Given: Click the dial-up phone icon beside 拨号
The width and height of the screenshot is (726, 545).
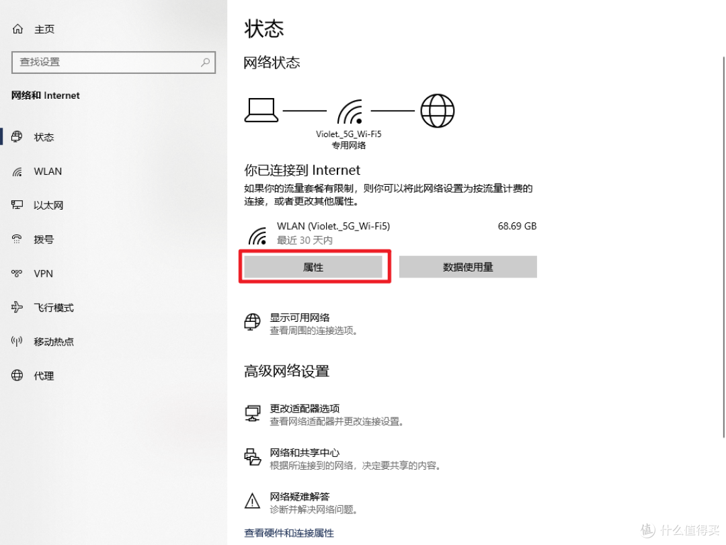Looking at the screenshot, I should [17, 239].
